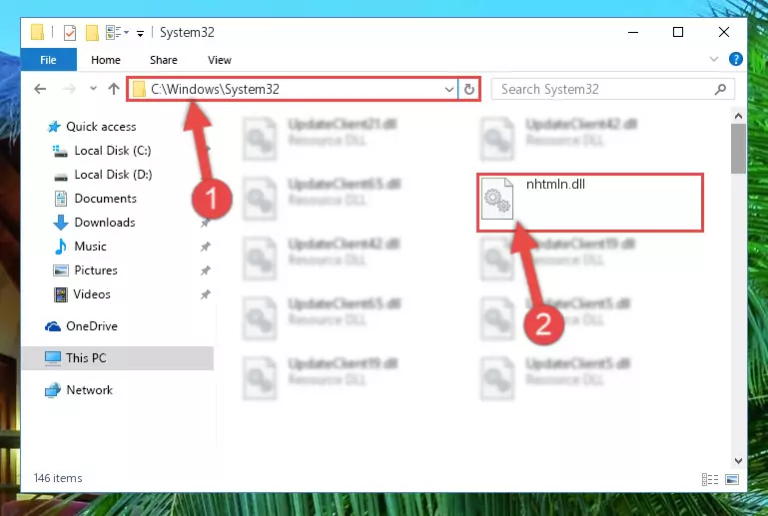Refresh the System32 folder view
768x516 pixels.
(x=468, y=89)
